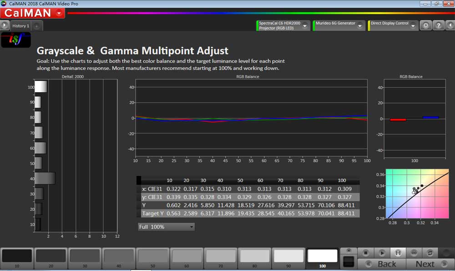
Task: Expand the left side panel arrow
Action: [5, 26]
